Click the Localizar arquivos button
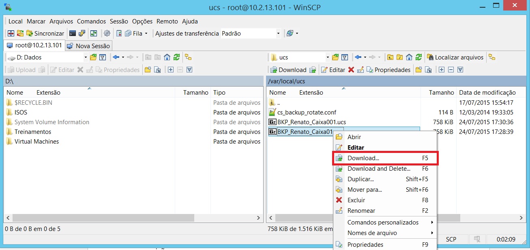Image resolution: width=530 pixels, height=250 pixels. 455,57
